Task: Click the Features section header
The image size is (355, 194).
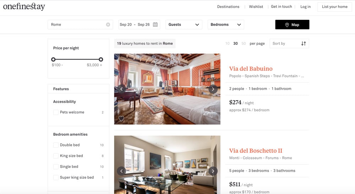Action: click(x=78, y=89)
